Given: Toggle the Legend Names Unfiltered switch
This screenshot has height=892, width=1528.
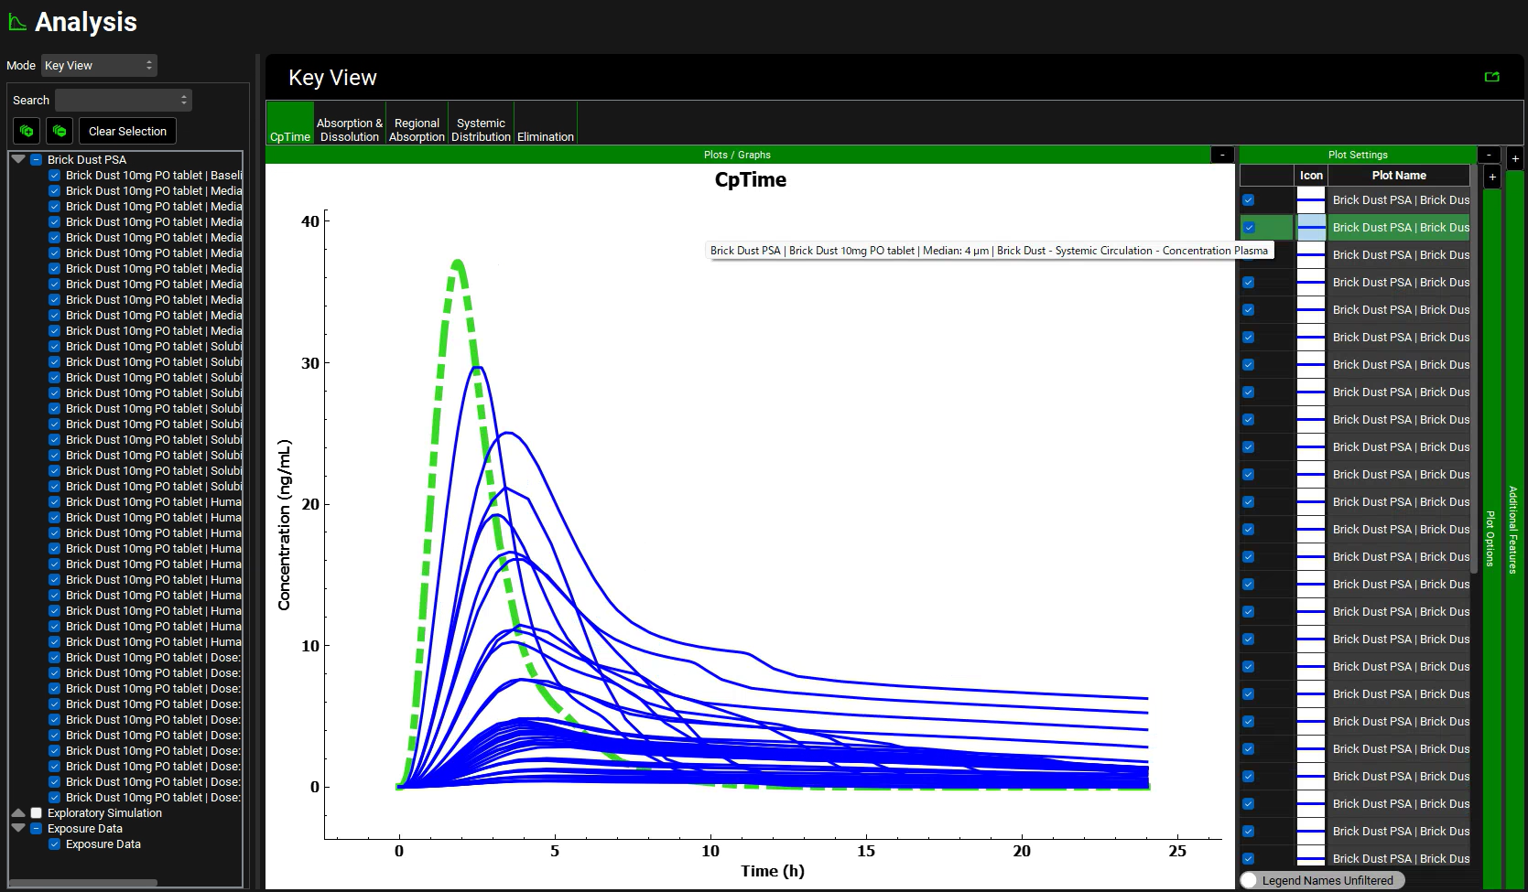Looking at the screenshot, I should pyautogui.click(x=1250, y=880).
